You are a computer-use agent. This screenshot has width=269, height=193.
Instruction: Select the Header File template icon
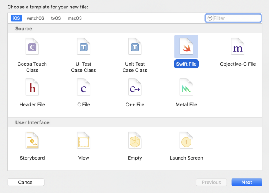point(32,88)
